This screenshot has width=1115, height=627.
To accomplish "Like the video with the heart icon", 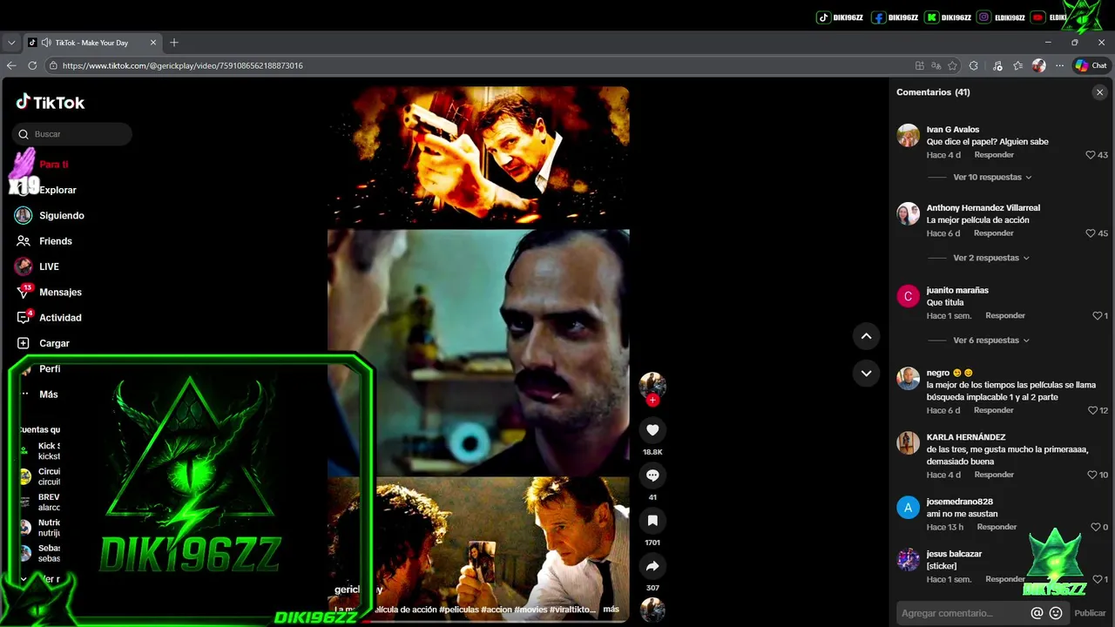I will [652, 429].
